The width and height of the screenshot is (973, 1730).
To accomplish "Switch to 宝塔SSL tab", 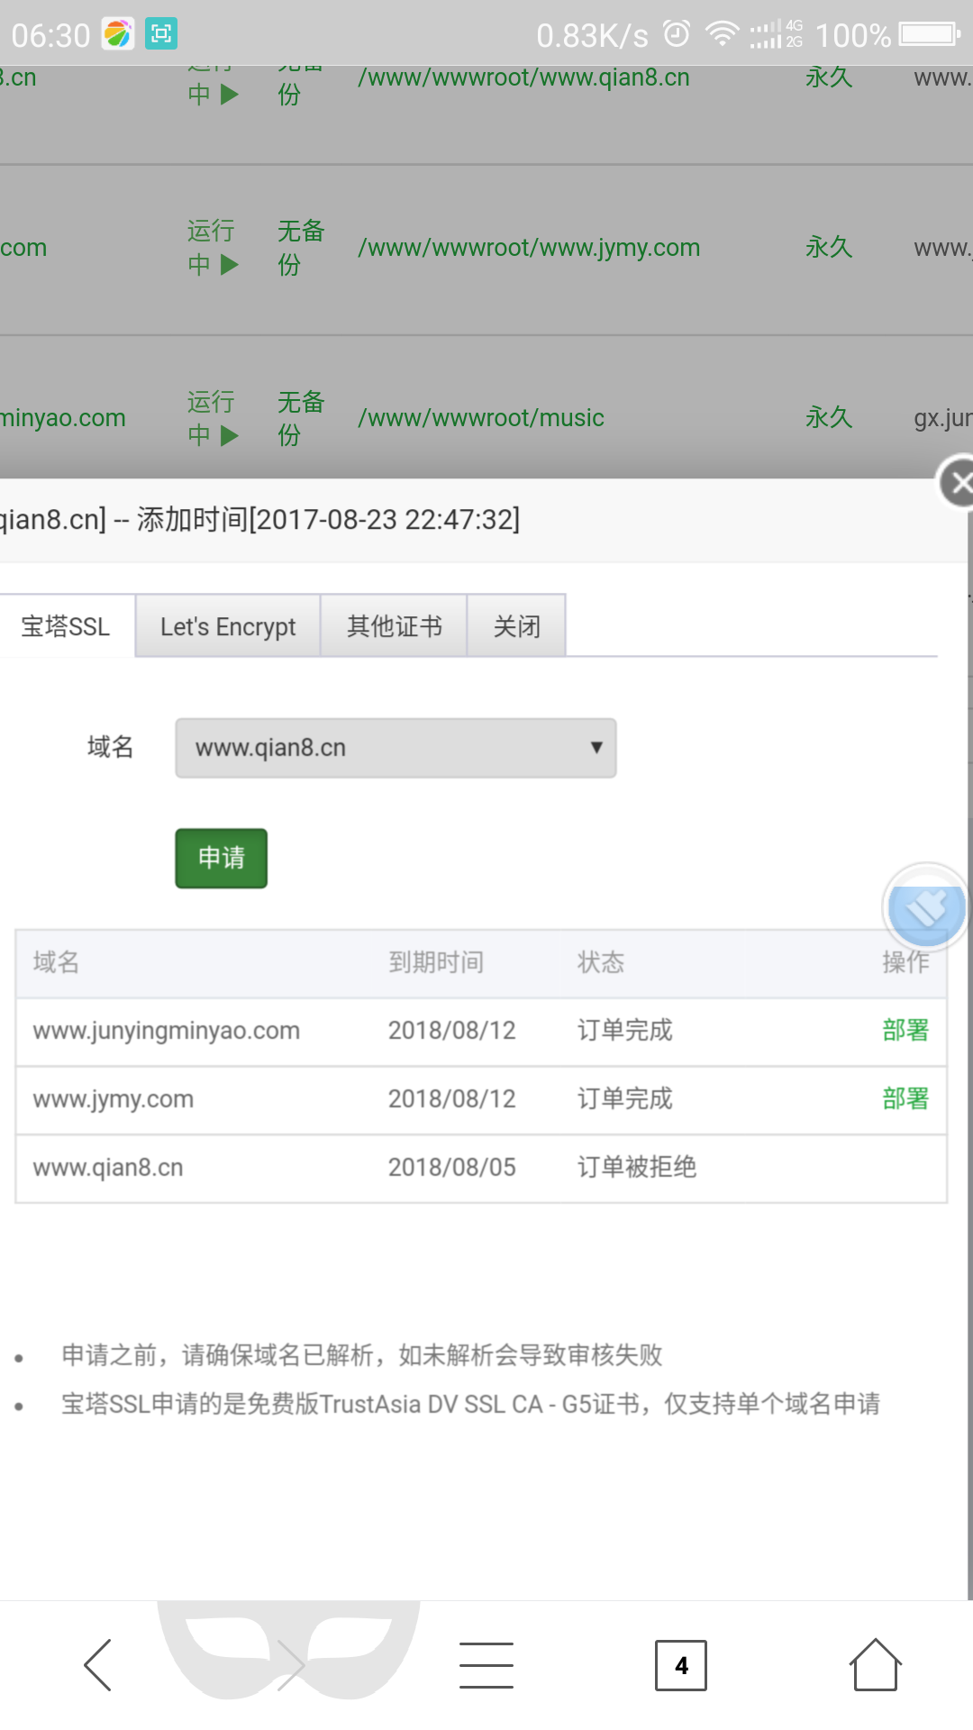I will pos(67,626).
